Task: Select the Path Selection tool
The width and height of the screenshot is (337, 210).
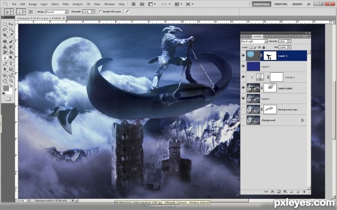Action: [5, 69]
